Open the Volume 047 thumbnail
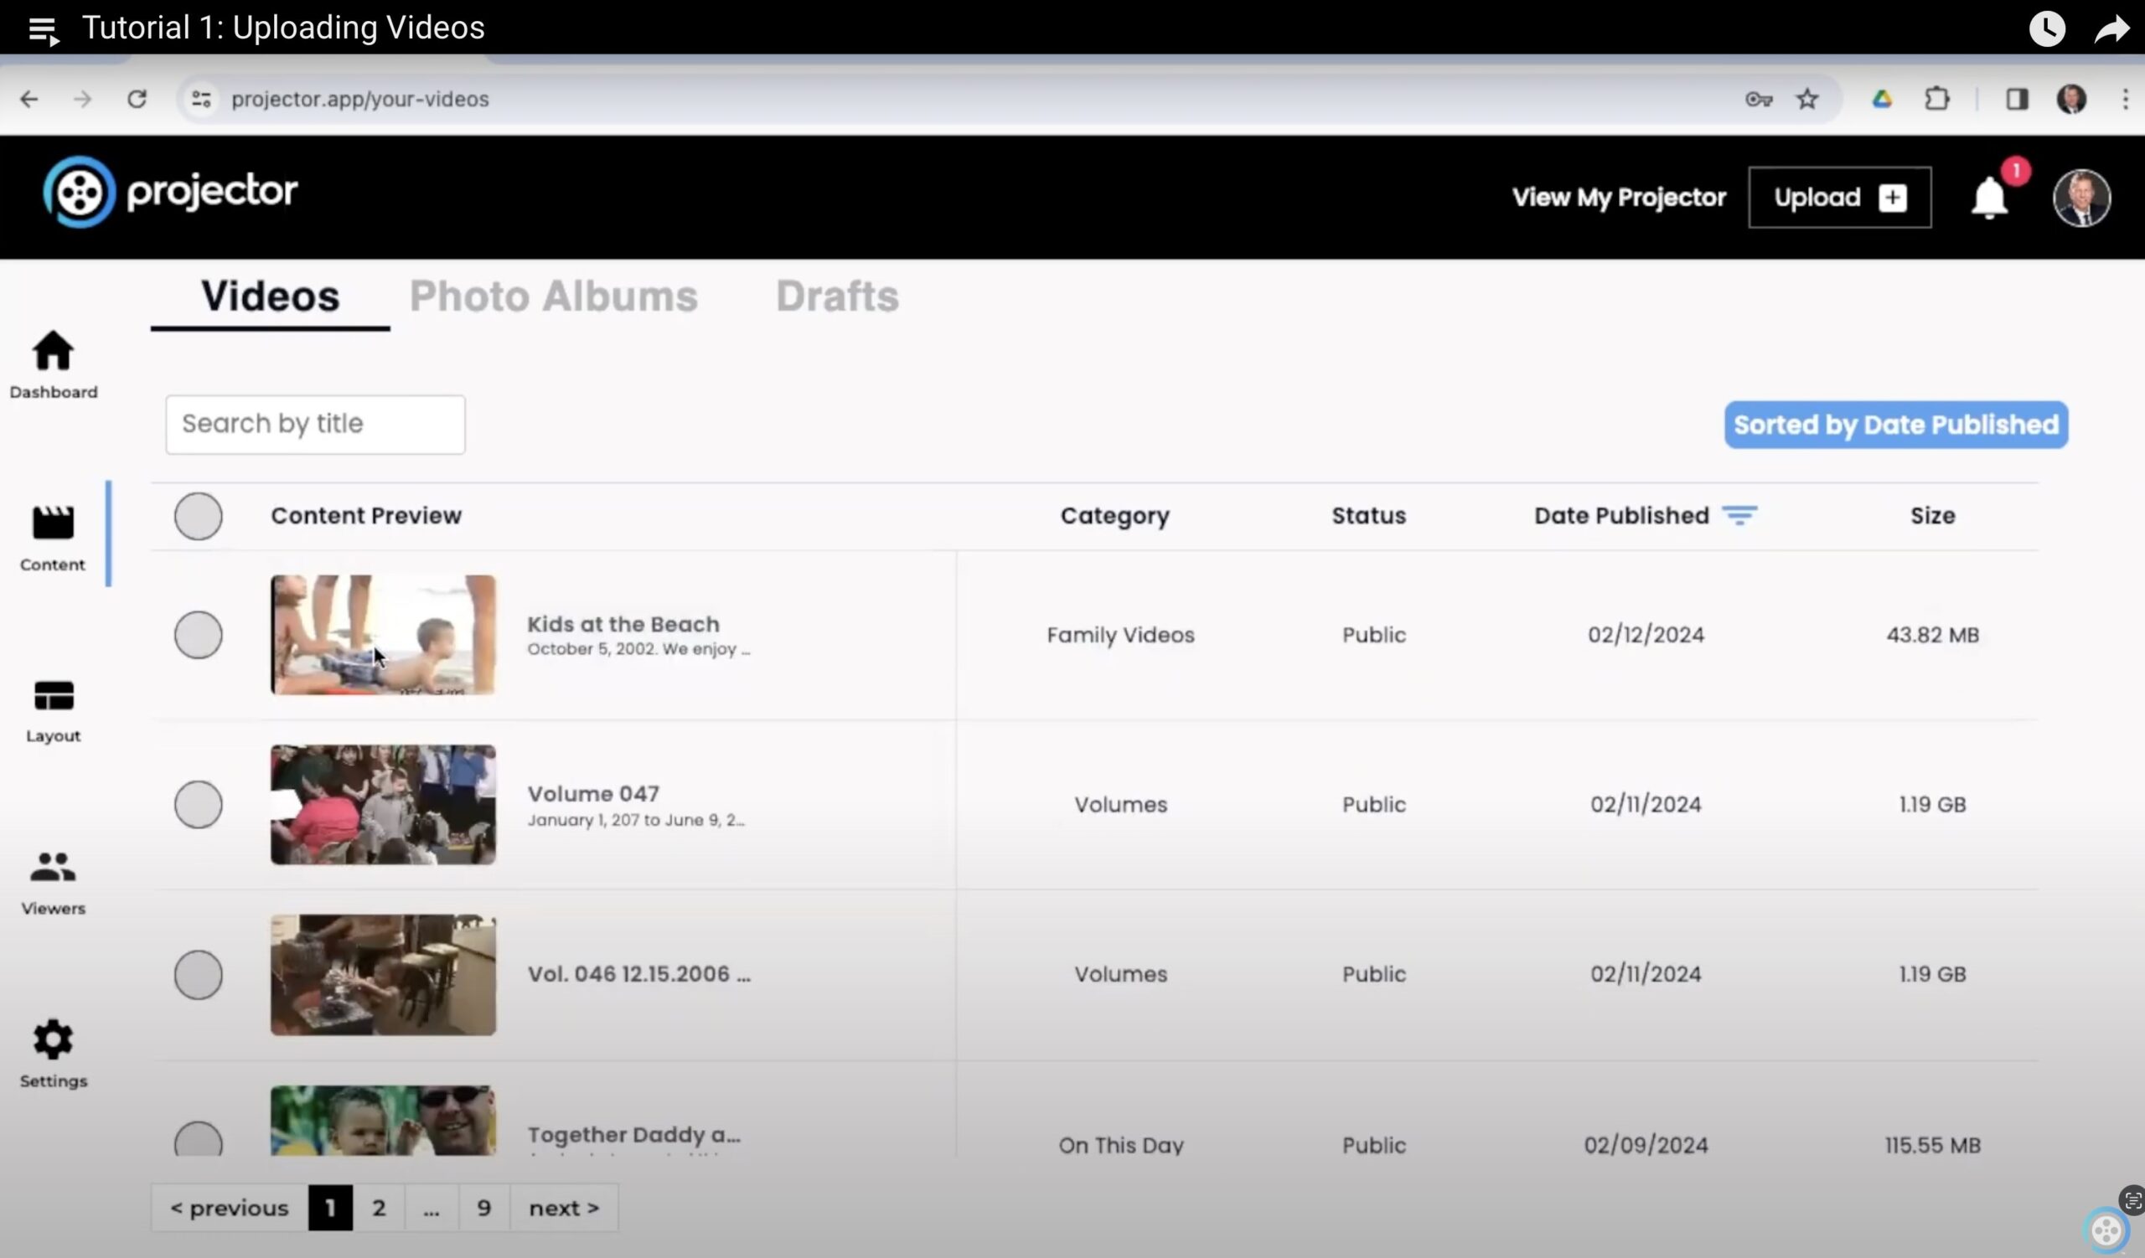This screenshot has height=1258, width=2145. pyautogui.click(x=383, y=805)
